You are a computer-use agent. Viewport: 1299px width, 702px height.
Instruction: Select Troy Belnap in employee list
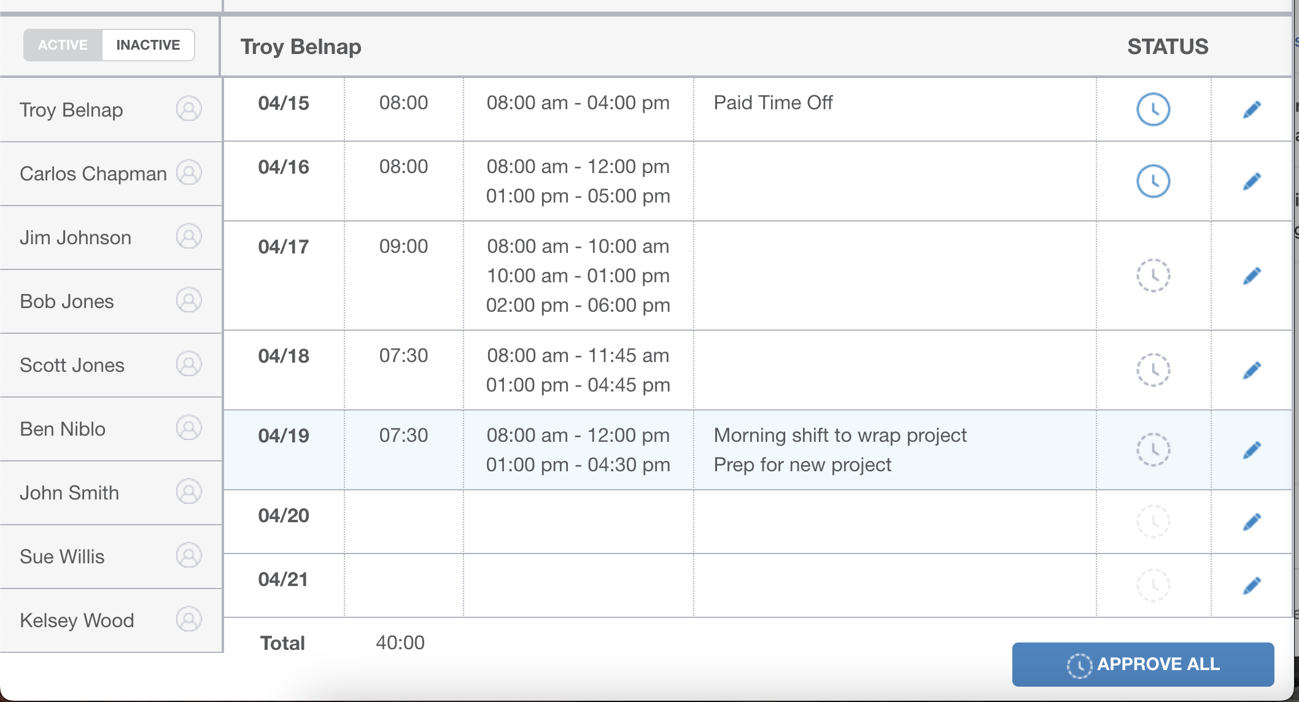(111, 110)
